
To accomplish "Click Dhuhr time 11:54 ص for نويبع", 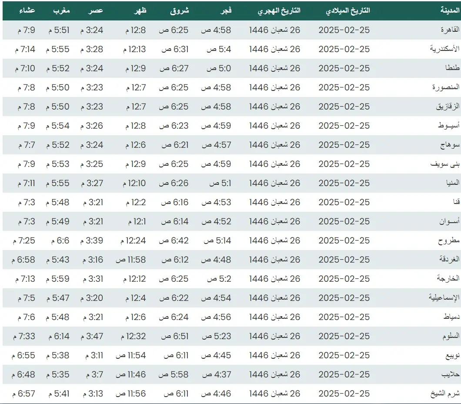I will point(131,355).
